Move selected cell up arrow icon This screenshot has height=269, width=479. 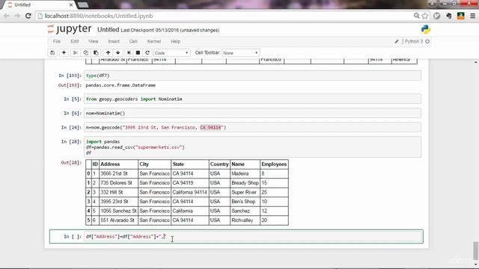[108, 53]
